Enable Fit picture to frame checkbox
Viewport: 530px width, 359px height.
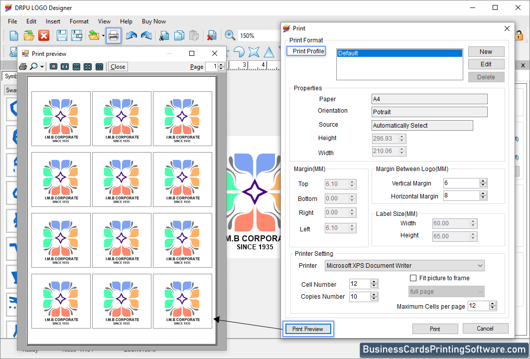tap(413, 278)
